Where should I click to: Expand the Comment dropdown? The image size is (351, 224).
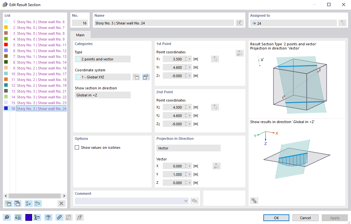pyautogui.click(x=186, y=201)
